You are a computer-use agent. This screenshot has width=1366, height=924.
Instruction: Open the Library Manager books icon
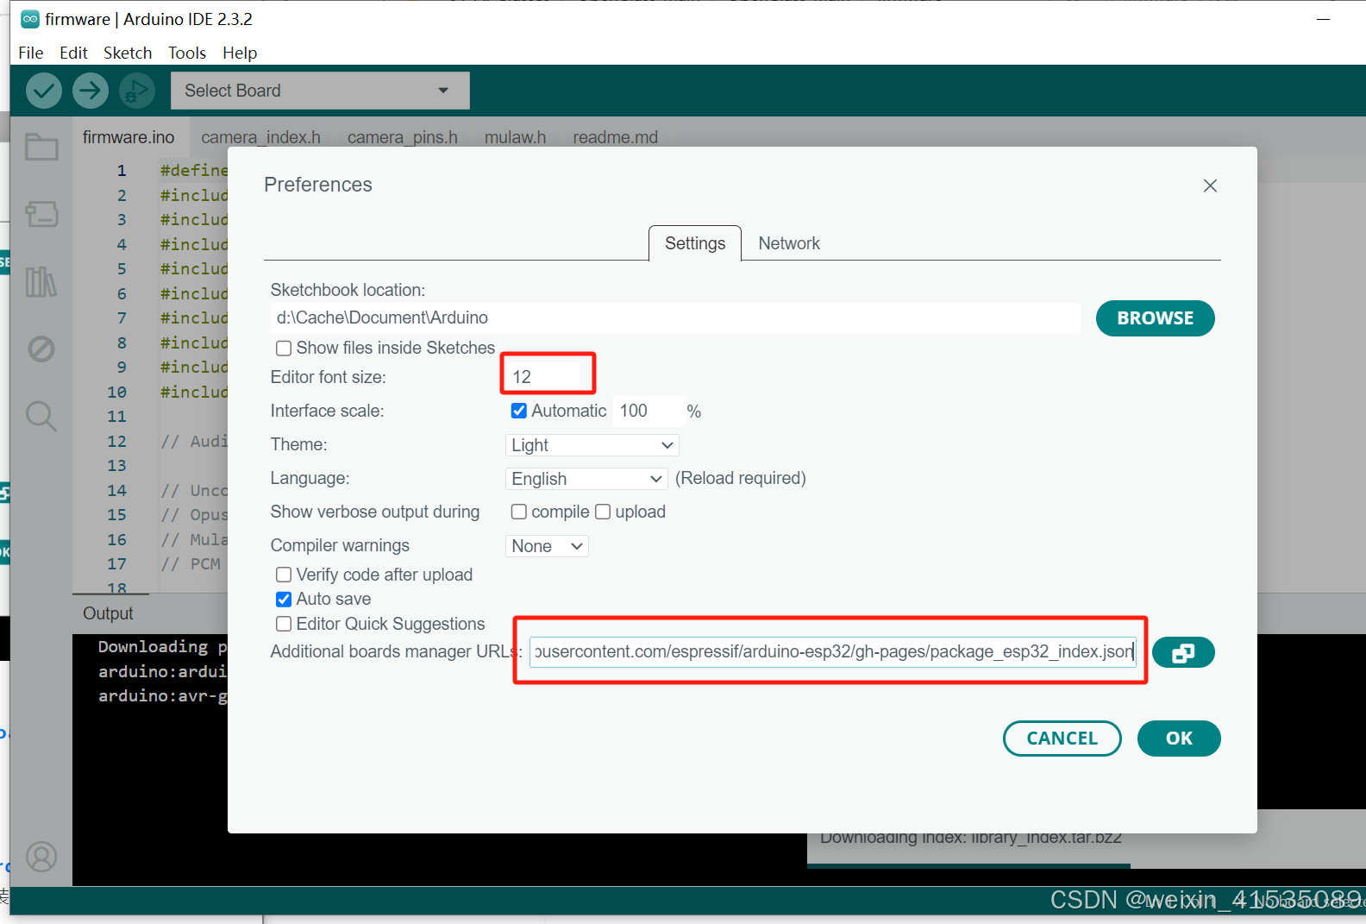41,281
